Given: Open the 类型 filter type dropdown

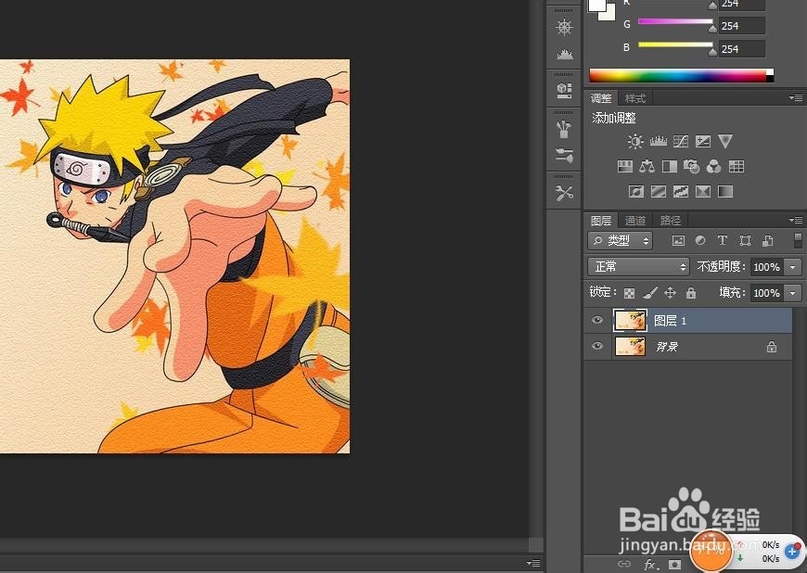Looking at the screenshot, I should (x=621, y=240).
